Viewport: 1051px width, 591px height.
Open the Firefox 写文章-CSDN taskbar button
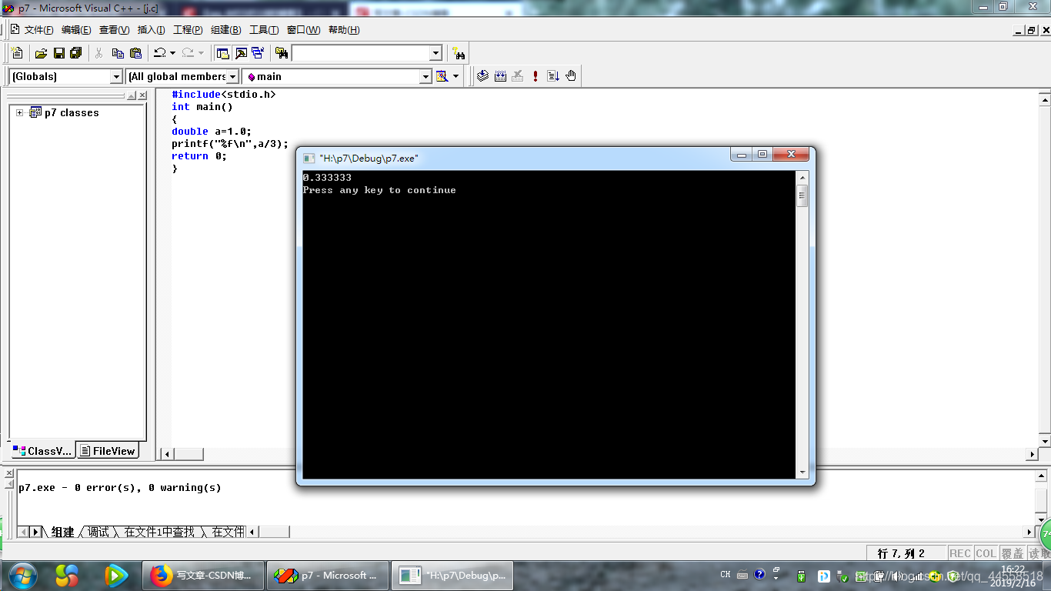(204, 576)
